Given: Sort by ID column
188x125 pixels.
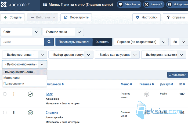Looking at the screenshot, I should click(182, 84).
